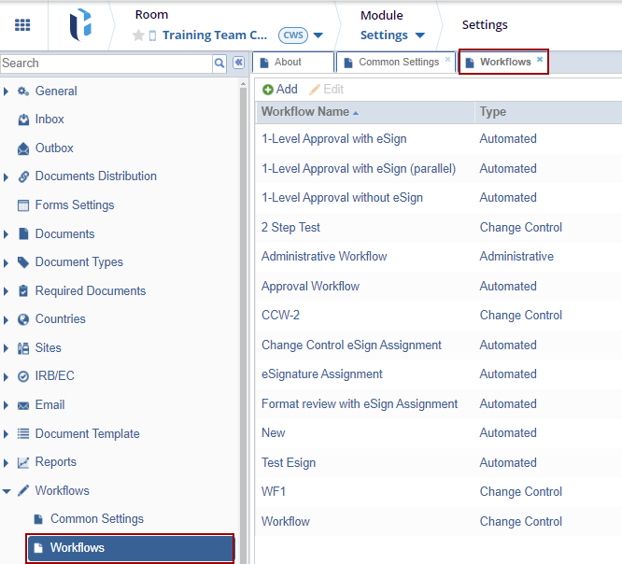
Task: Open the apps grid menu icon
Action: 22,25
